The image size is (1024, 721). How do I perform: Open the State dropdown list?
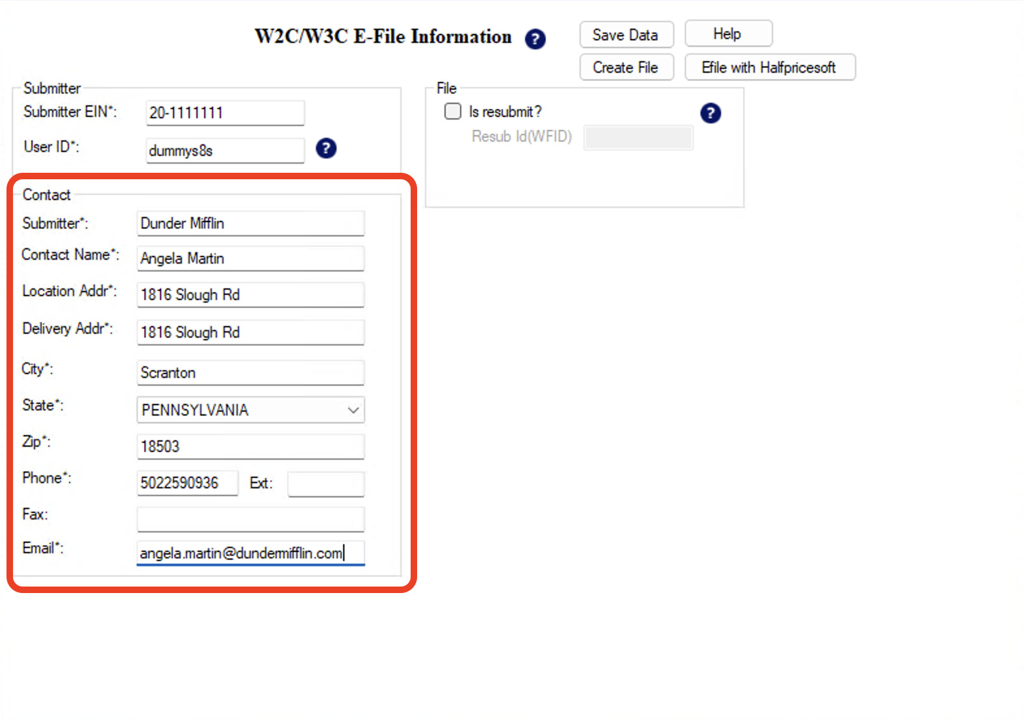(353, 411)
